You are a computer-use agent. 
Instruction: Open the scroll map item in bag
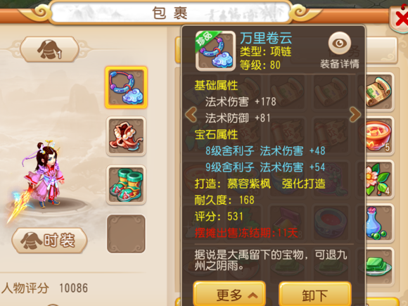click(378, 92)
